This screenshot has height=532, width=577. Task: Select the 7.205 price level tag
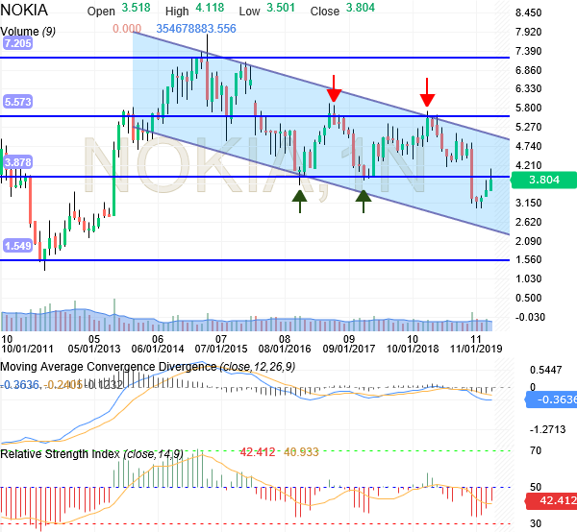pos(17,43)
